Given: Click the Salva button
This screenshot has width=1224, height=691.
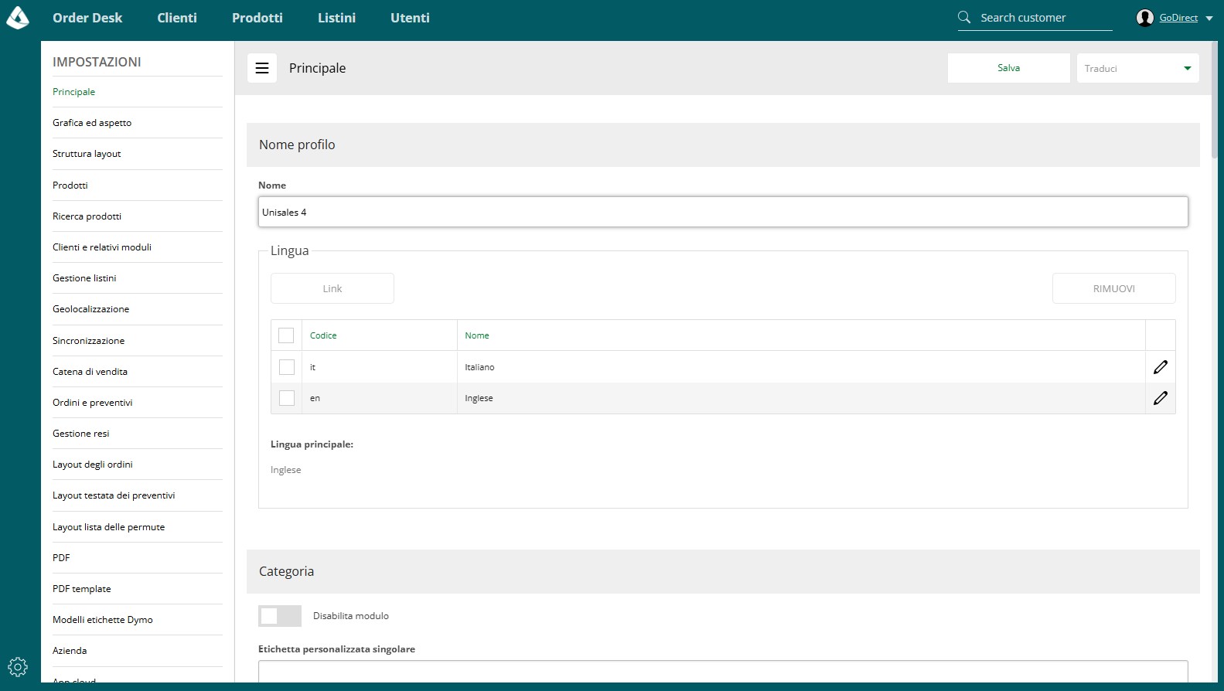Looking at the screenshot, I should coord(1009,68).
